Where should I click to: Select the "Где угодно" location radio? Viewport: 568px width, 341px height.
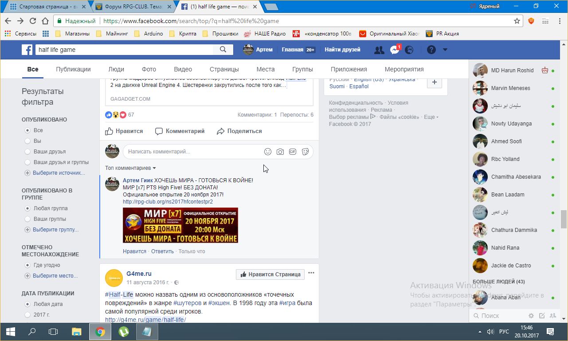click(x=27, y=265)
